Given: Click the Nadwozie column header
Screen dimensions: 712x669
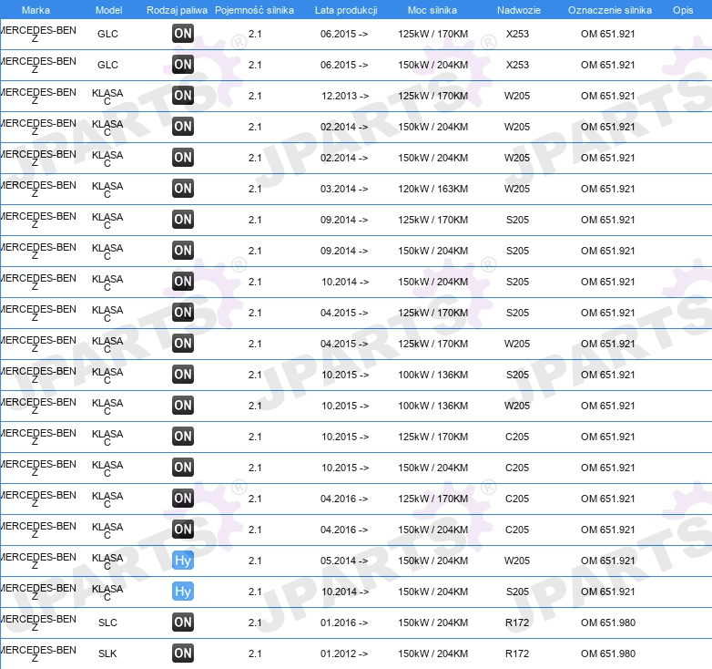Looking at the screenshot, I should coord(519,10).
